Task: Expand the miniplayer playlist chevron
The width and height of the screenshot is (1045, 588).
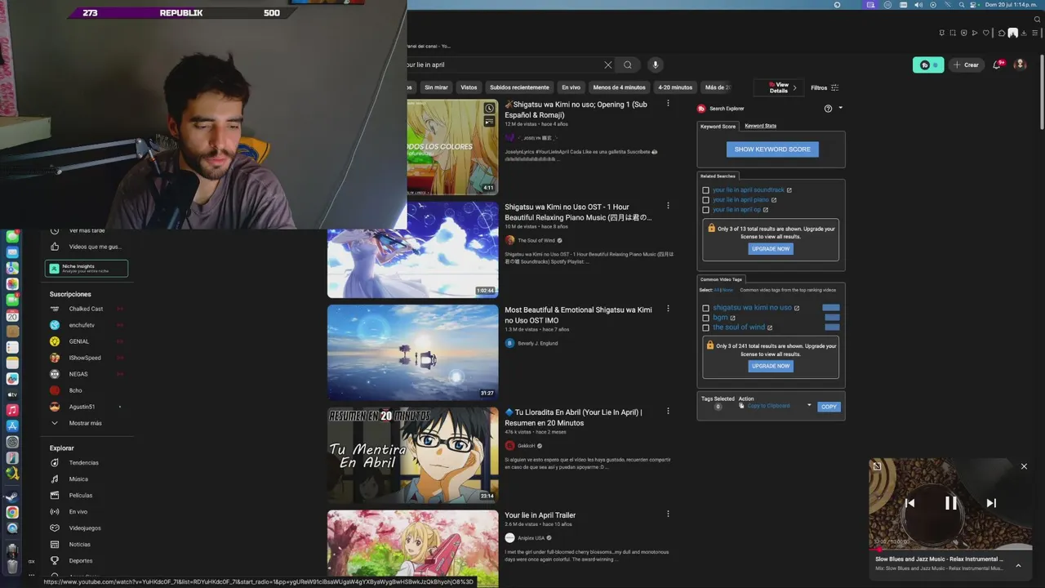Action: pyautogui.click(x=1018, y=565)
